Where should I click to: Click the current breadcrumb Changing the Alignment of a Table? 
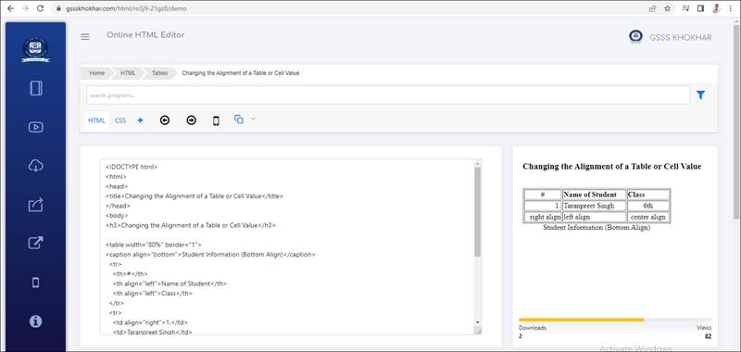pyautogui.click(x=240, y=73)
